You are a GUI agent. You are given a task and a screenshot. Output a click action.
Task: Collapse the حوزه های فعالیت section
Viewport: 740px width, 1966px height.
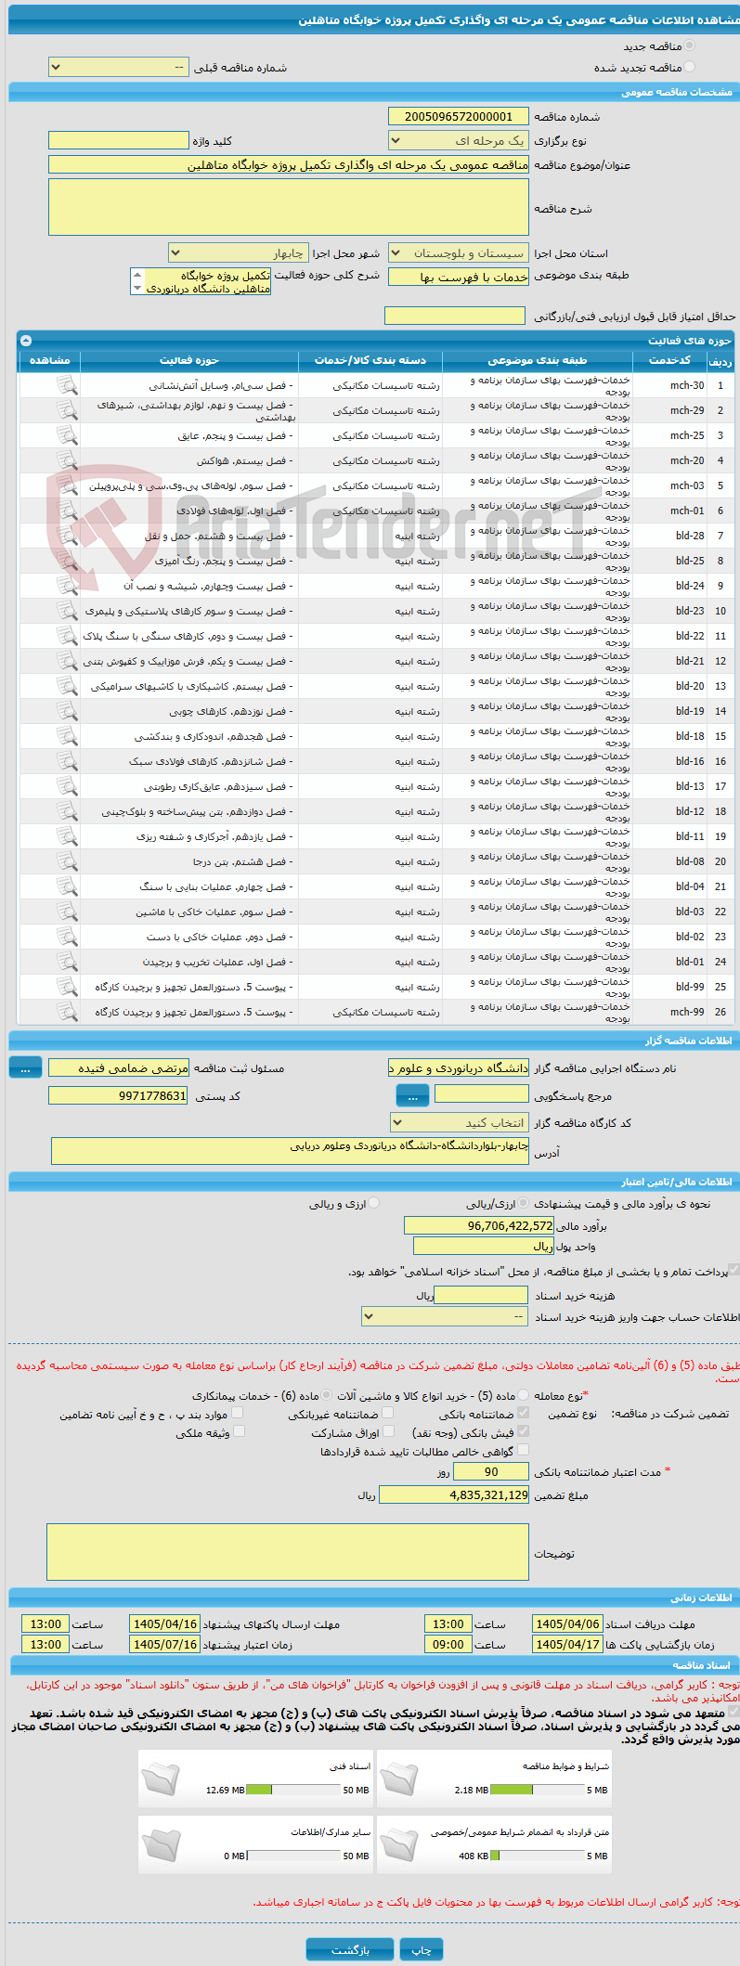pos(26,341)
